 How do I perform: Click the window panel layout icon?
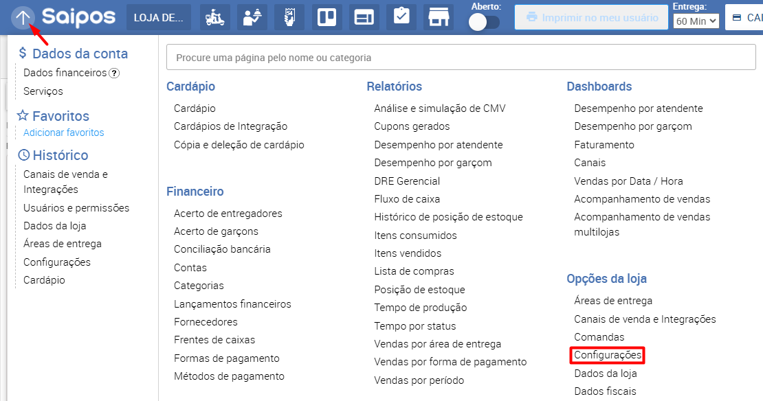364,17
